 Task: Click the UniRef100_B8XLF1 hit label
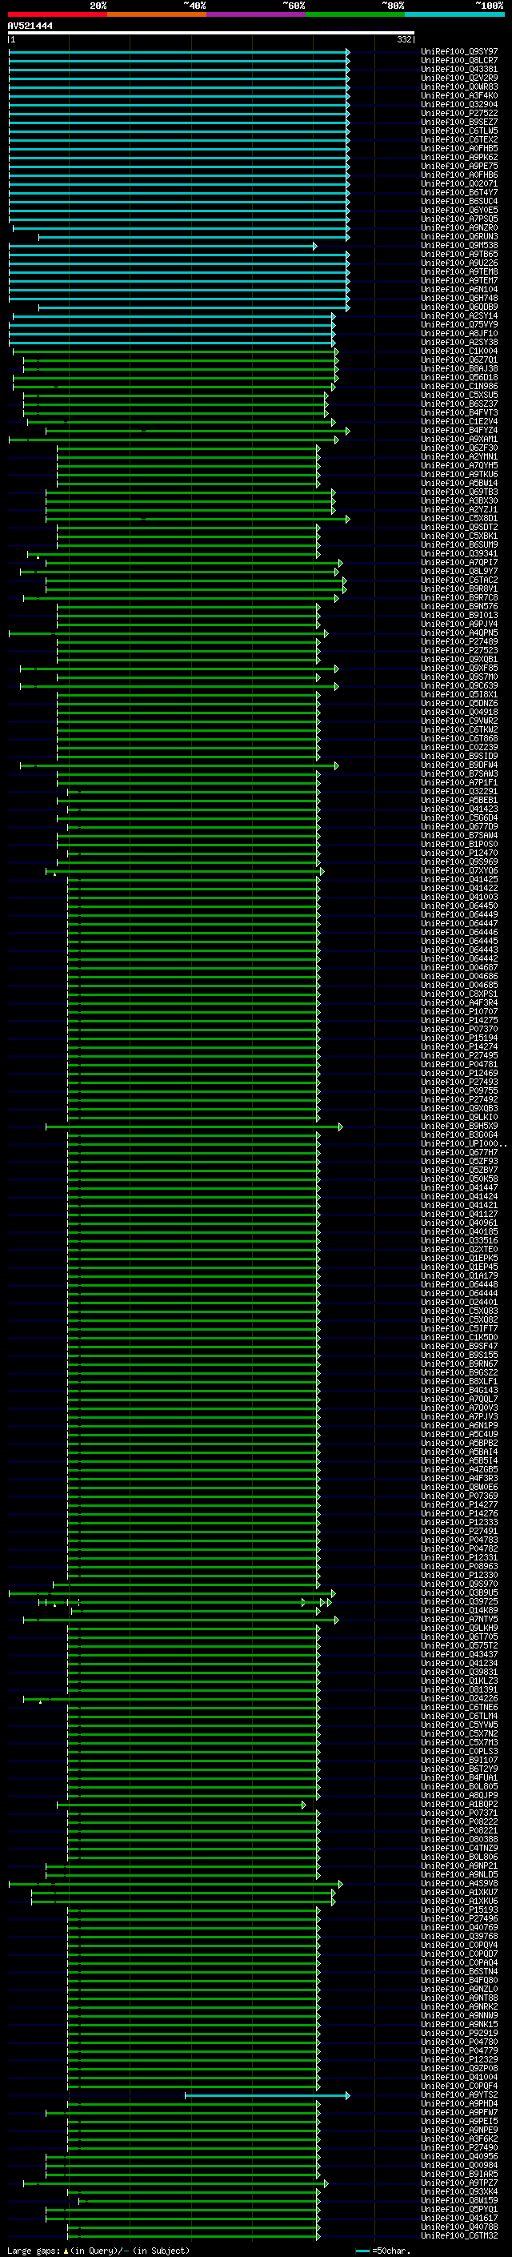point(458,1381)
